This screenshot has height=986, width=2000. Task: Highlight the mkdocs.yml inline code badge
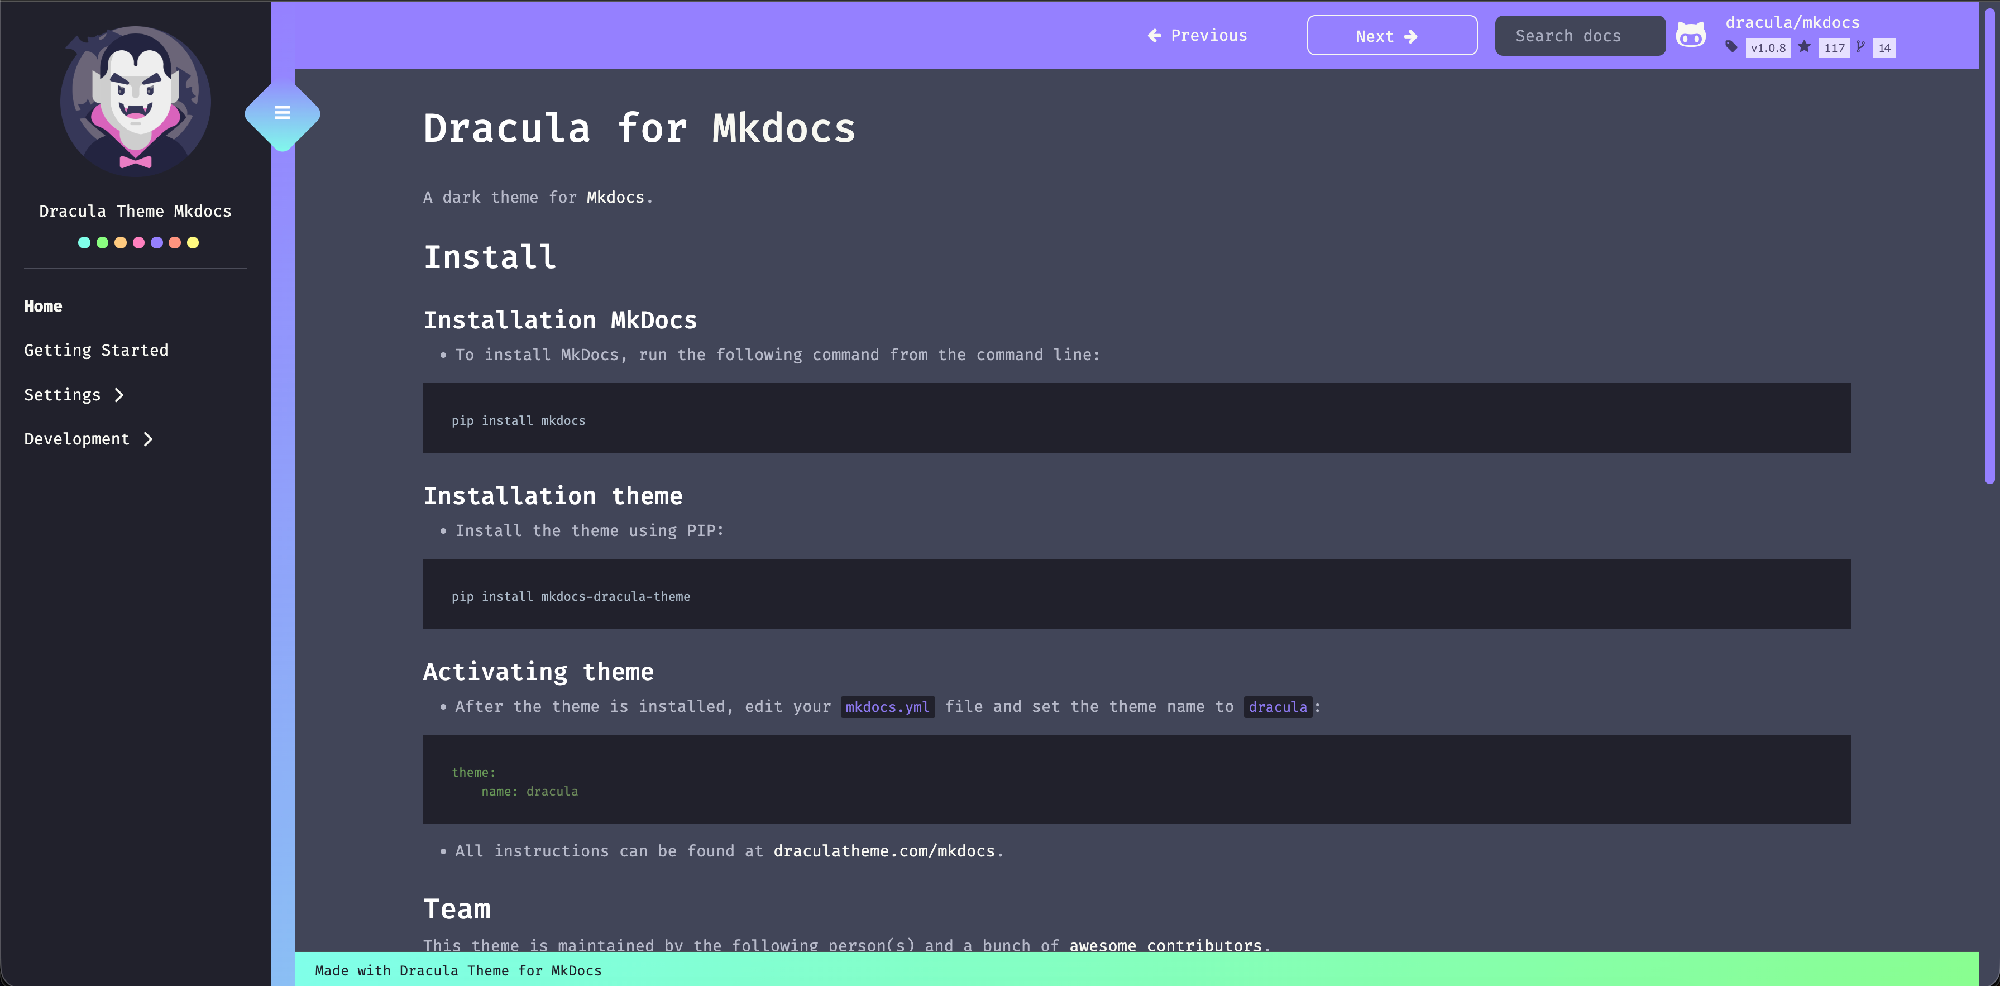click(887, 706)
